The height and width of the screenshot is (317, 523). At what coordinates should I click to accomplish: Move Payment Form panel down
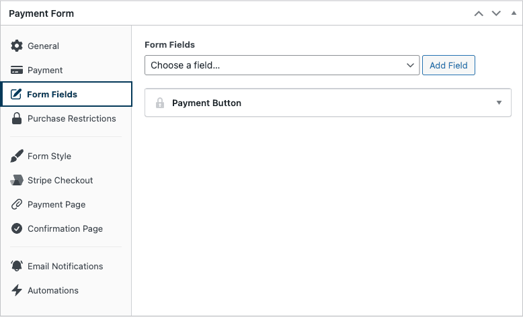[496, 13]
